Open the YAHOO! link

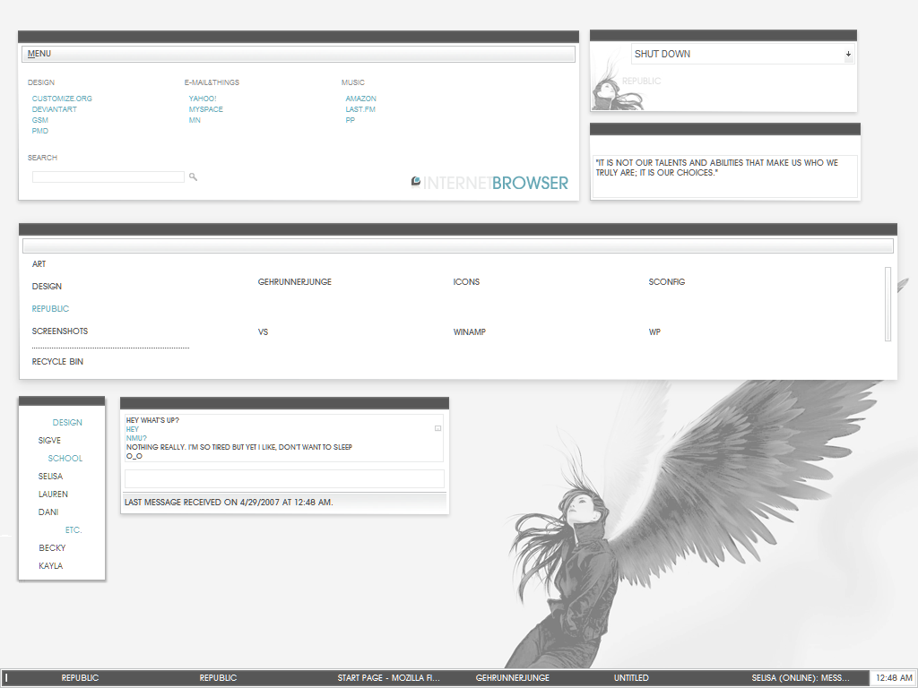pyautogui.click(x=202, y=99)
